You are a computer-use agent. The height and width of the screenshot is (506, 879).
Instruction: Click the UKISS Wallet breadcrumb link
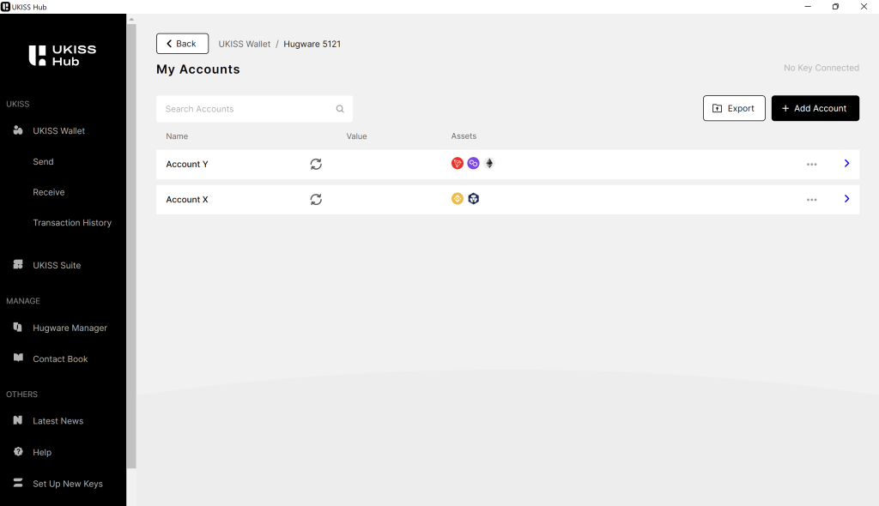pos(245,44)
